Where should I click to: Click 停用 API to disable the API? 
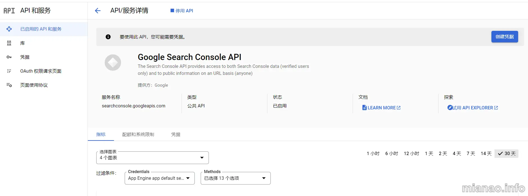pyautogui.click(x=182, y=11)
